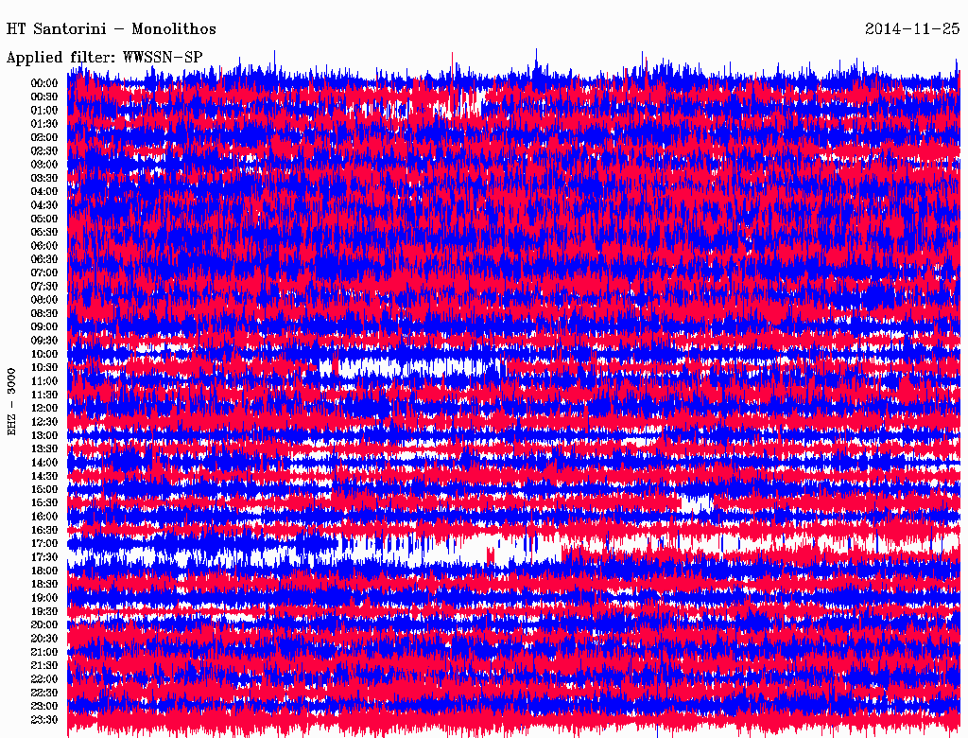Select the 04:00 time label
Viewport: 968px width, 738px height.
[x=44, y=192]
